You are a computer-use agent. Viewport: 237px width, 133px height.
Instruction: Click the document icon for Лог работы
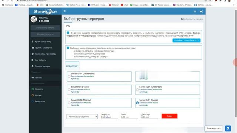point(32,60)
